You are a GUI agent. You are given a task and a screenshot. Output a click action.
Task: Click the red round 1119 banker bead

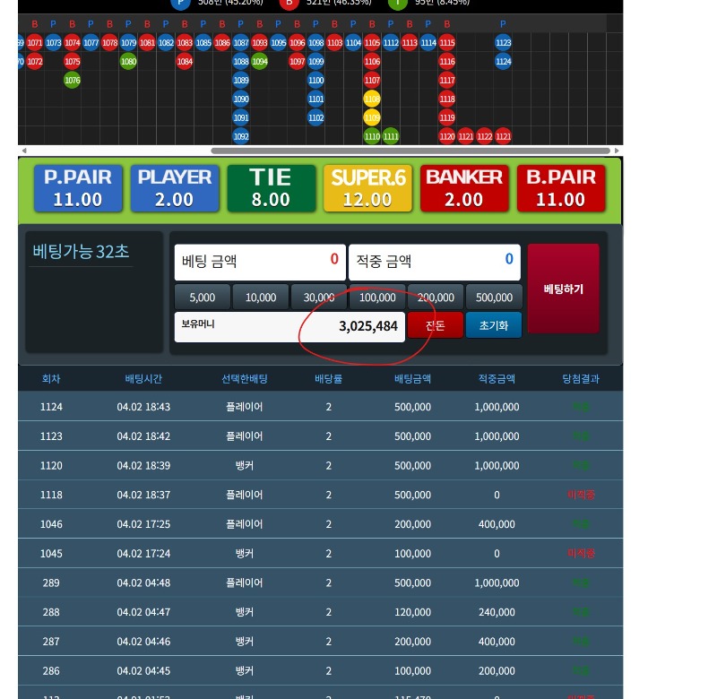click(447, 117)
